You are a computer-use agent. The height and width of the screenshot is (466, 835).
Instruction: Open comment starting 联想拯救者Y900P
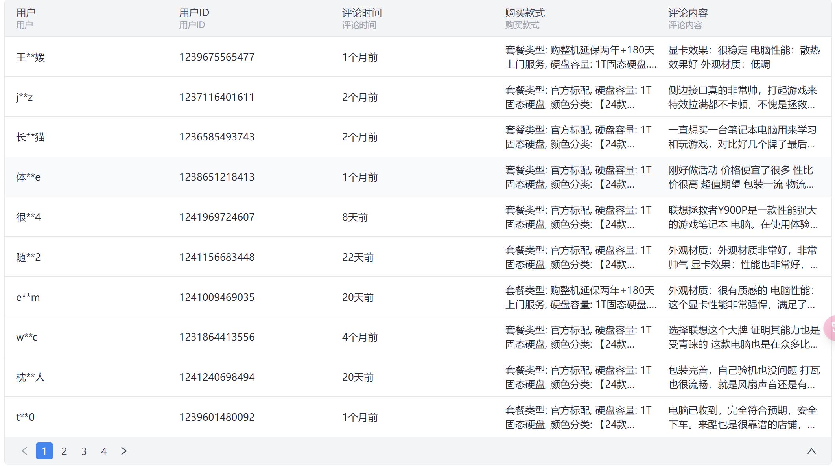tap(743, 217)
